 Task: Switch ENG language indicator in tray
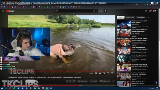coord(152,88)
